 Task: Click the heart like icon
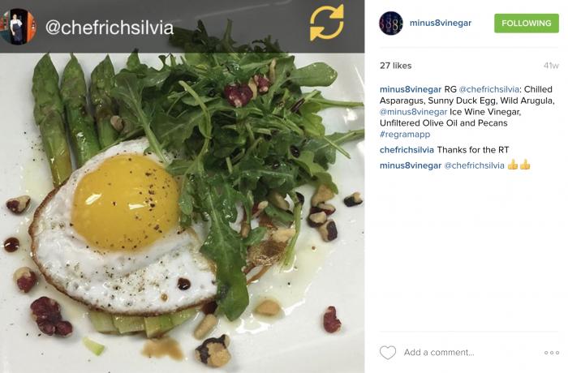[x=388, y=353]
